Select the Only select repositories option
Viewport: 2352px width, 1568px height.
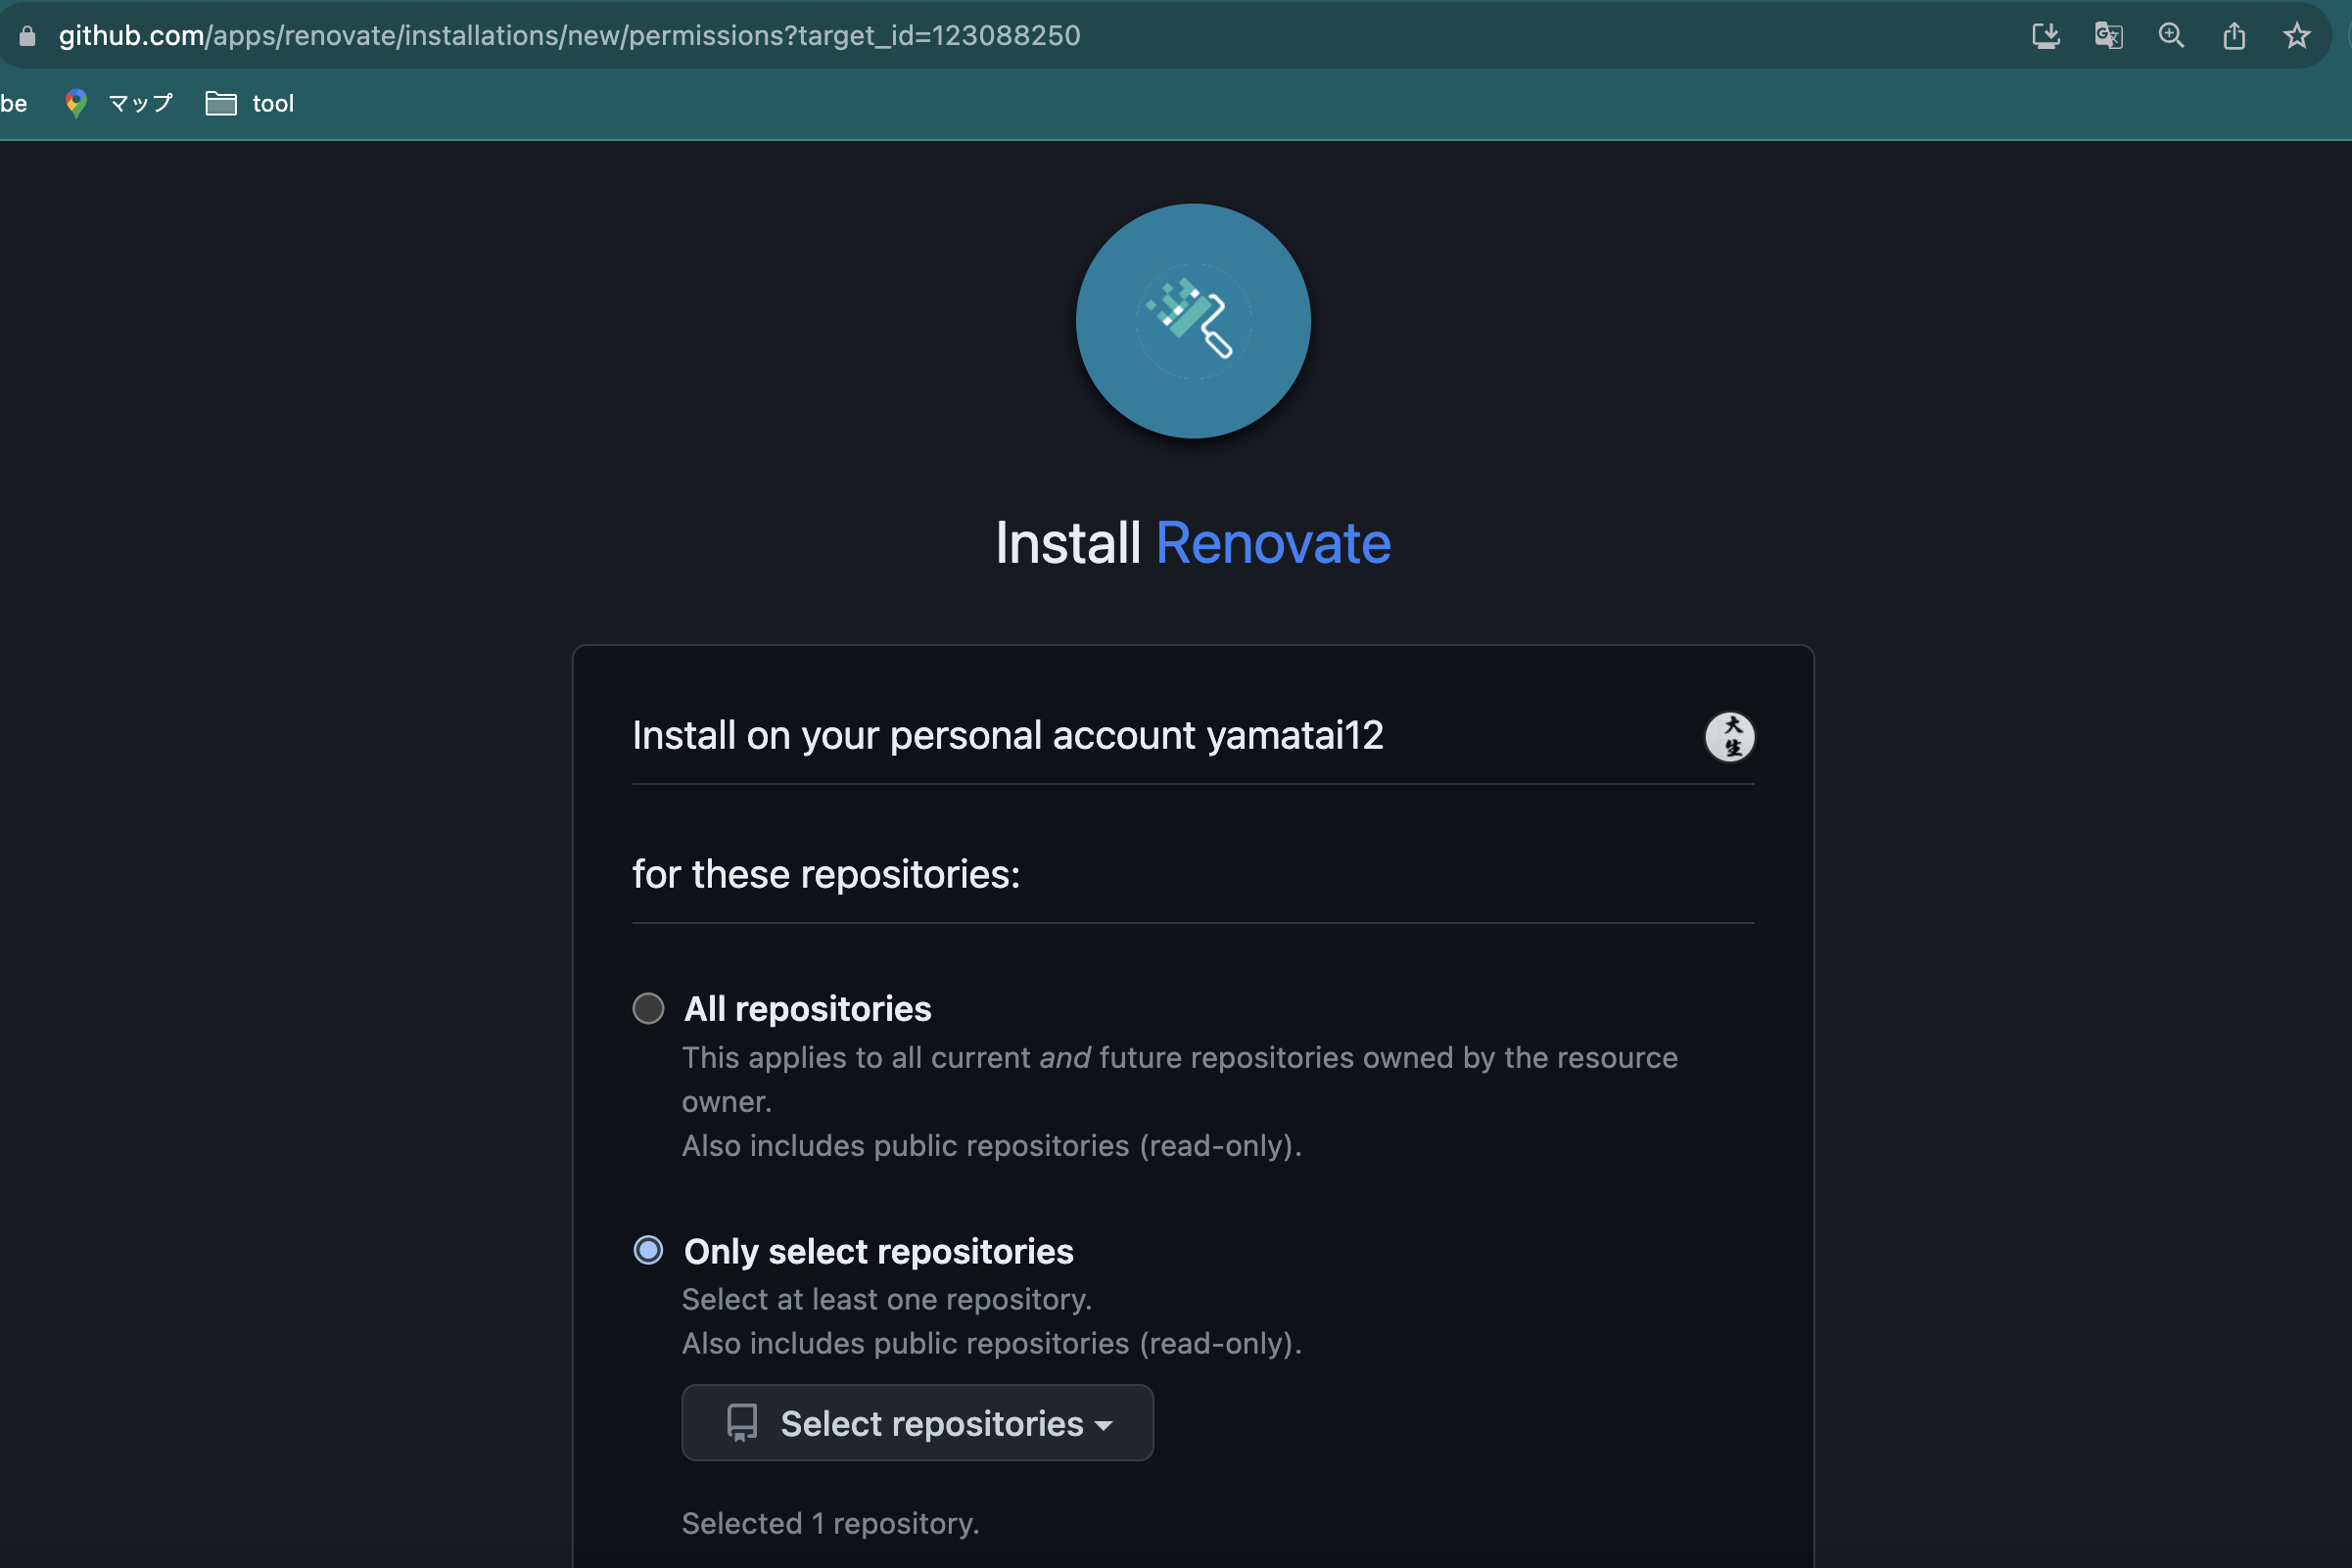pyautogui.click(x=648, y=1250)
